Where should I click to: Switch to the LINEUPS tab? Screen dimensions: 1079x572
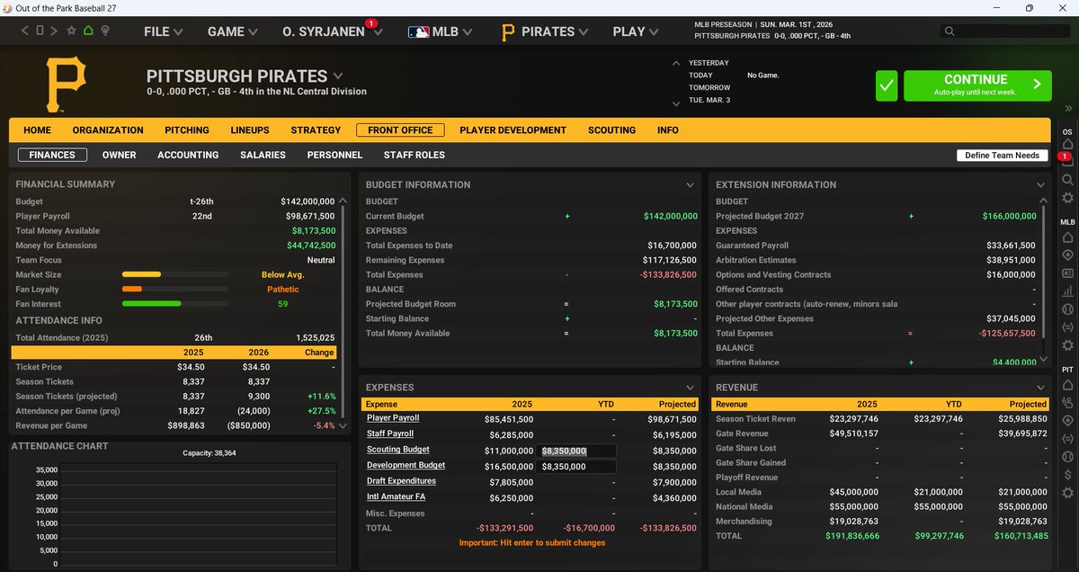tap(250, 130)
